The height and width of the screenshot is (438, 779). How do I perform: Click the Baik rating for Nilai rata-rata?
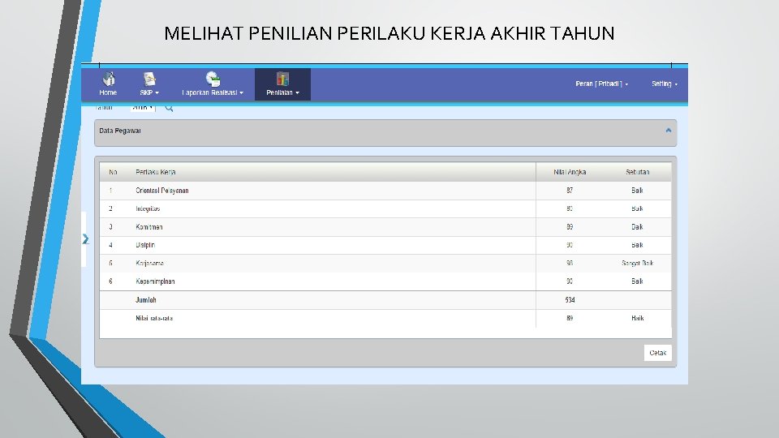tap(638, 318)
